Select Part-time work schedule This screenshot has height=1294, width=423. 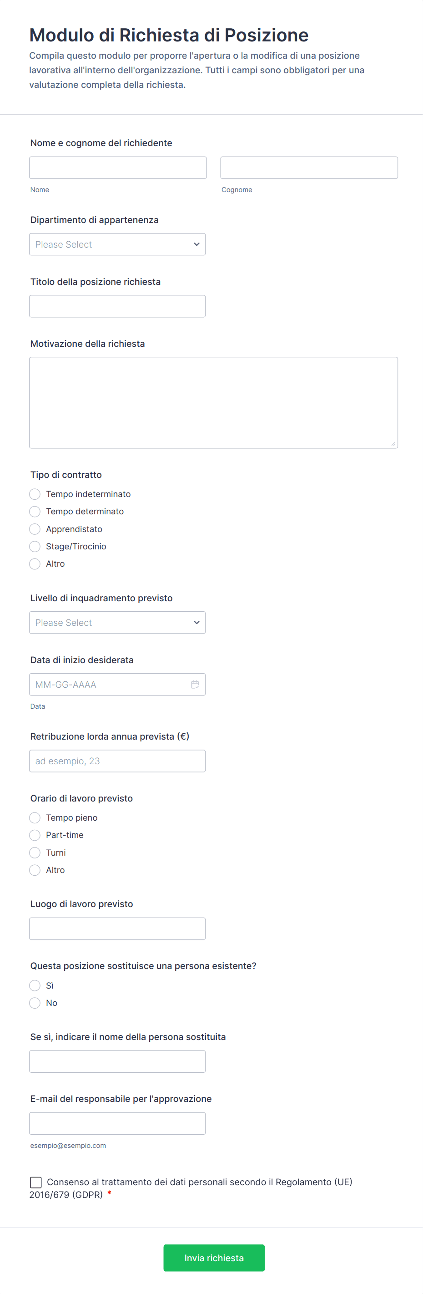click(35, 835)
